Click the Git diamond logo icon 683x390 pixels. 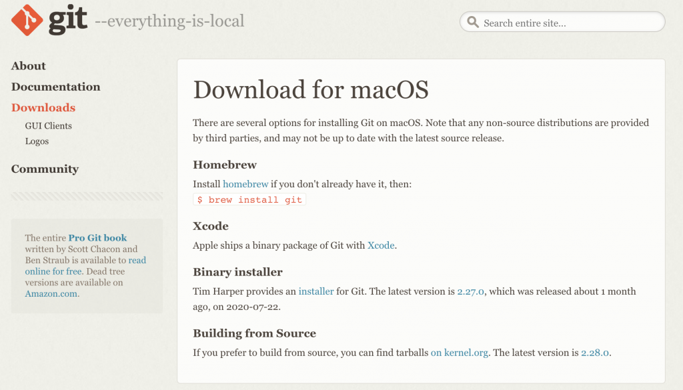(27, 20)
